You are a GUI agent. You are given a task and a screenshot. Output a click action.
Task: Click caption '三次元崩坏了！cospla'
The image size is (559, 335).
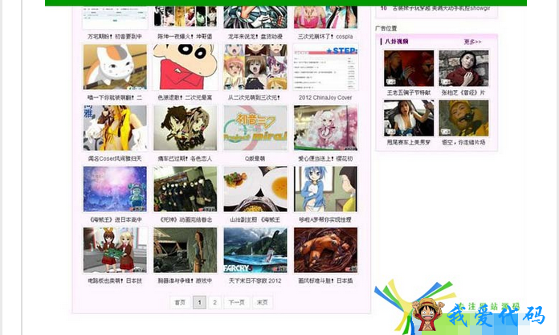[x=325, y=36]
